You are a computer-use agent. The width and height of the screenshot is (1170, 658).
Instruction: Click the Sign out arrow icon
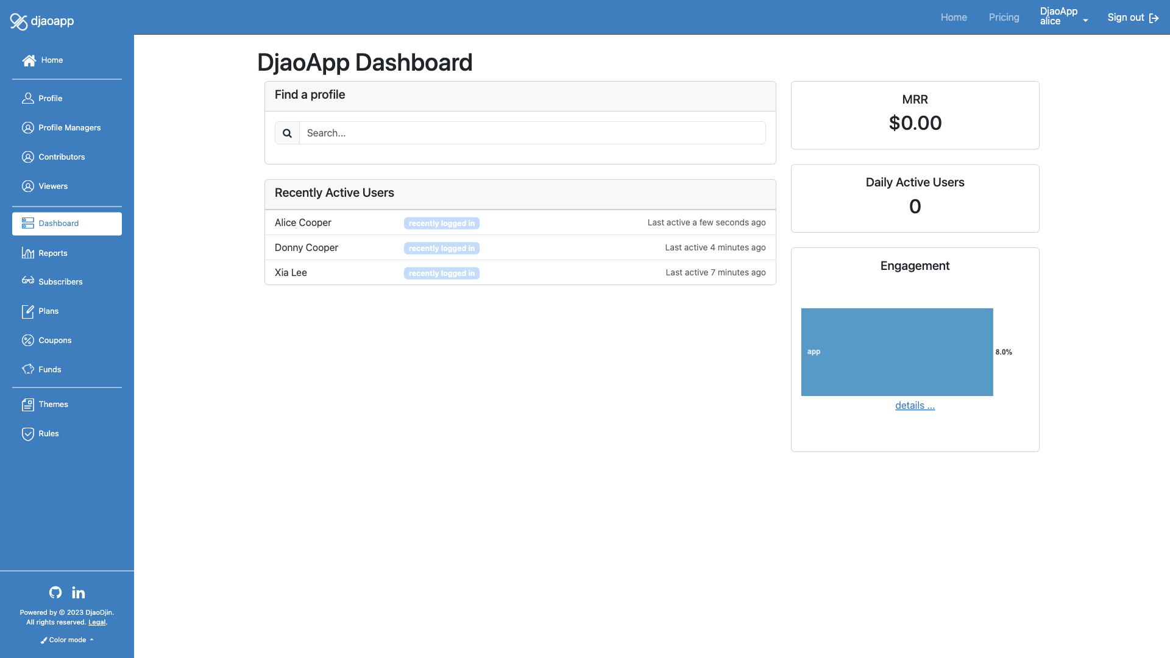(1154, 18)
